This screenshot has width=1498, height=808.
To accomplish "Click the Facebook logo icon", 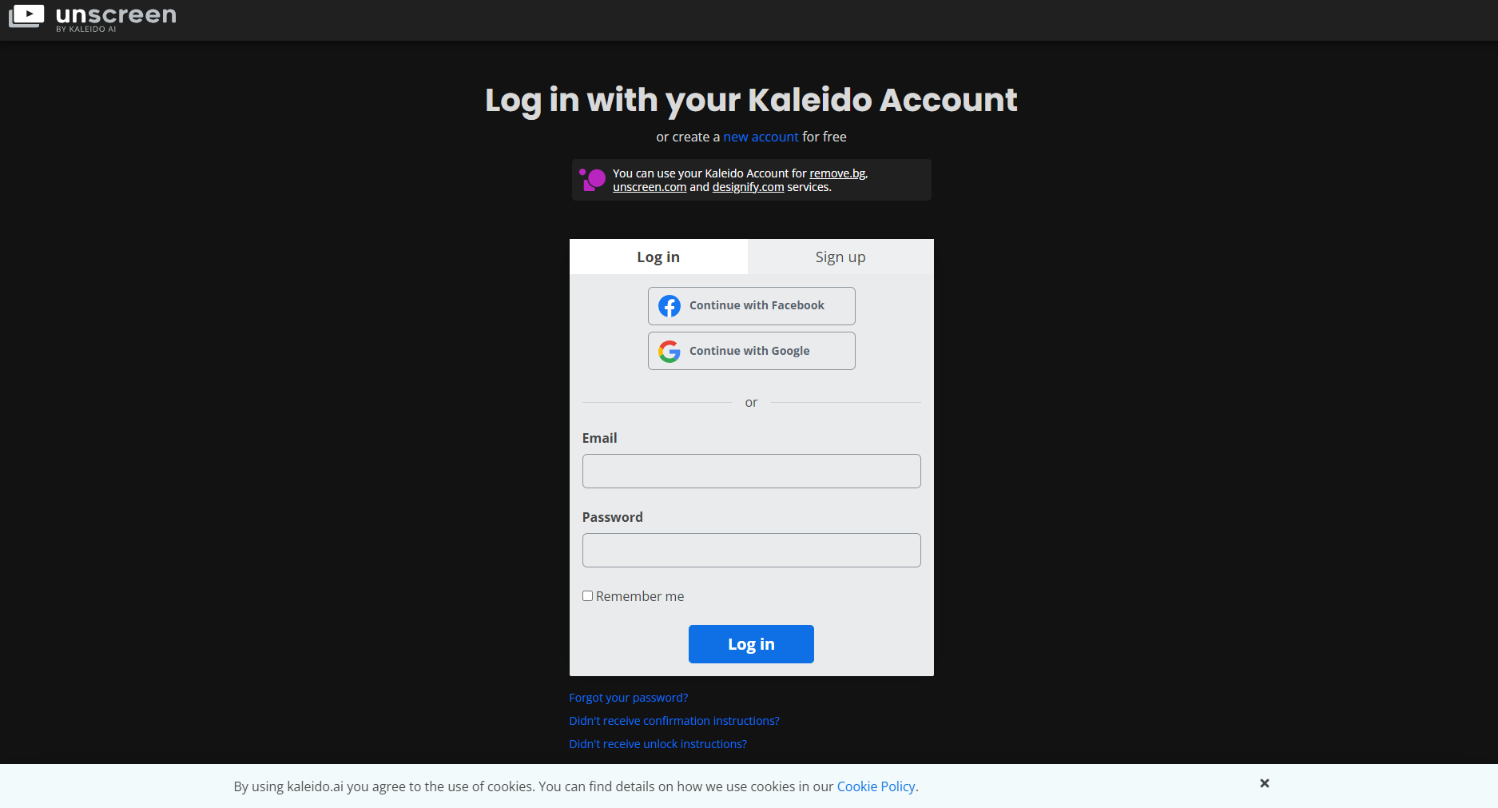I will pos(670,306).
